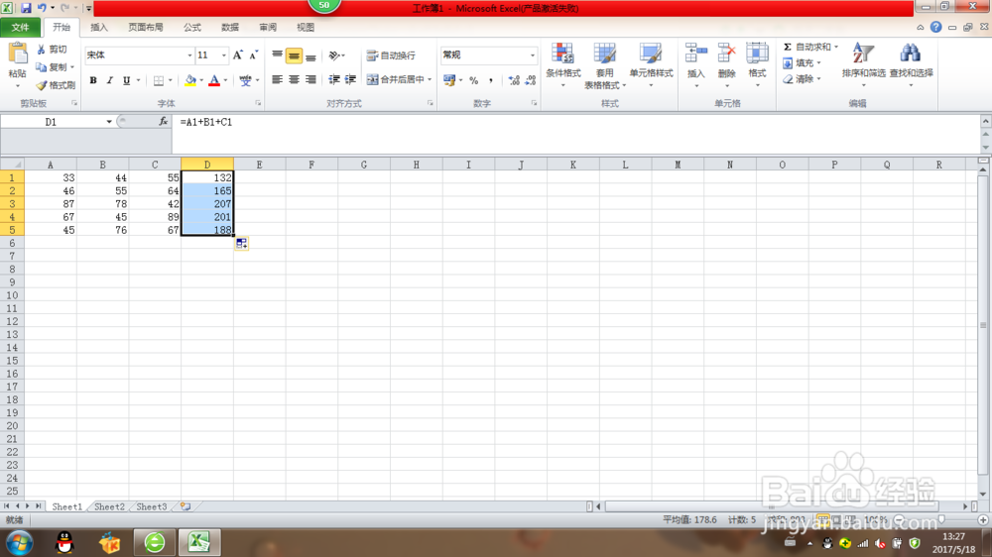Open the File (文件) tab
Image resolution: width=992 pixels, height=557 pixels.
click(20, 27)
